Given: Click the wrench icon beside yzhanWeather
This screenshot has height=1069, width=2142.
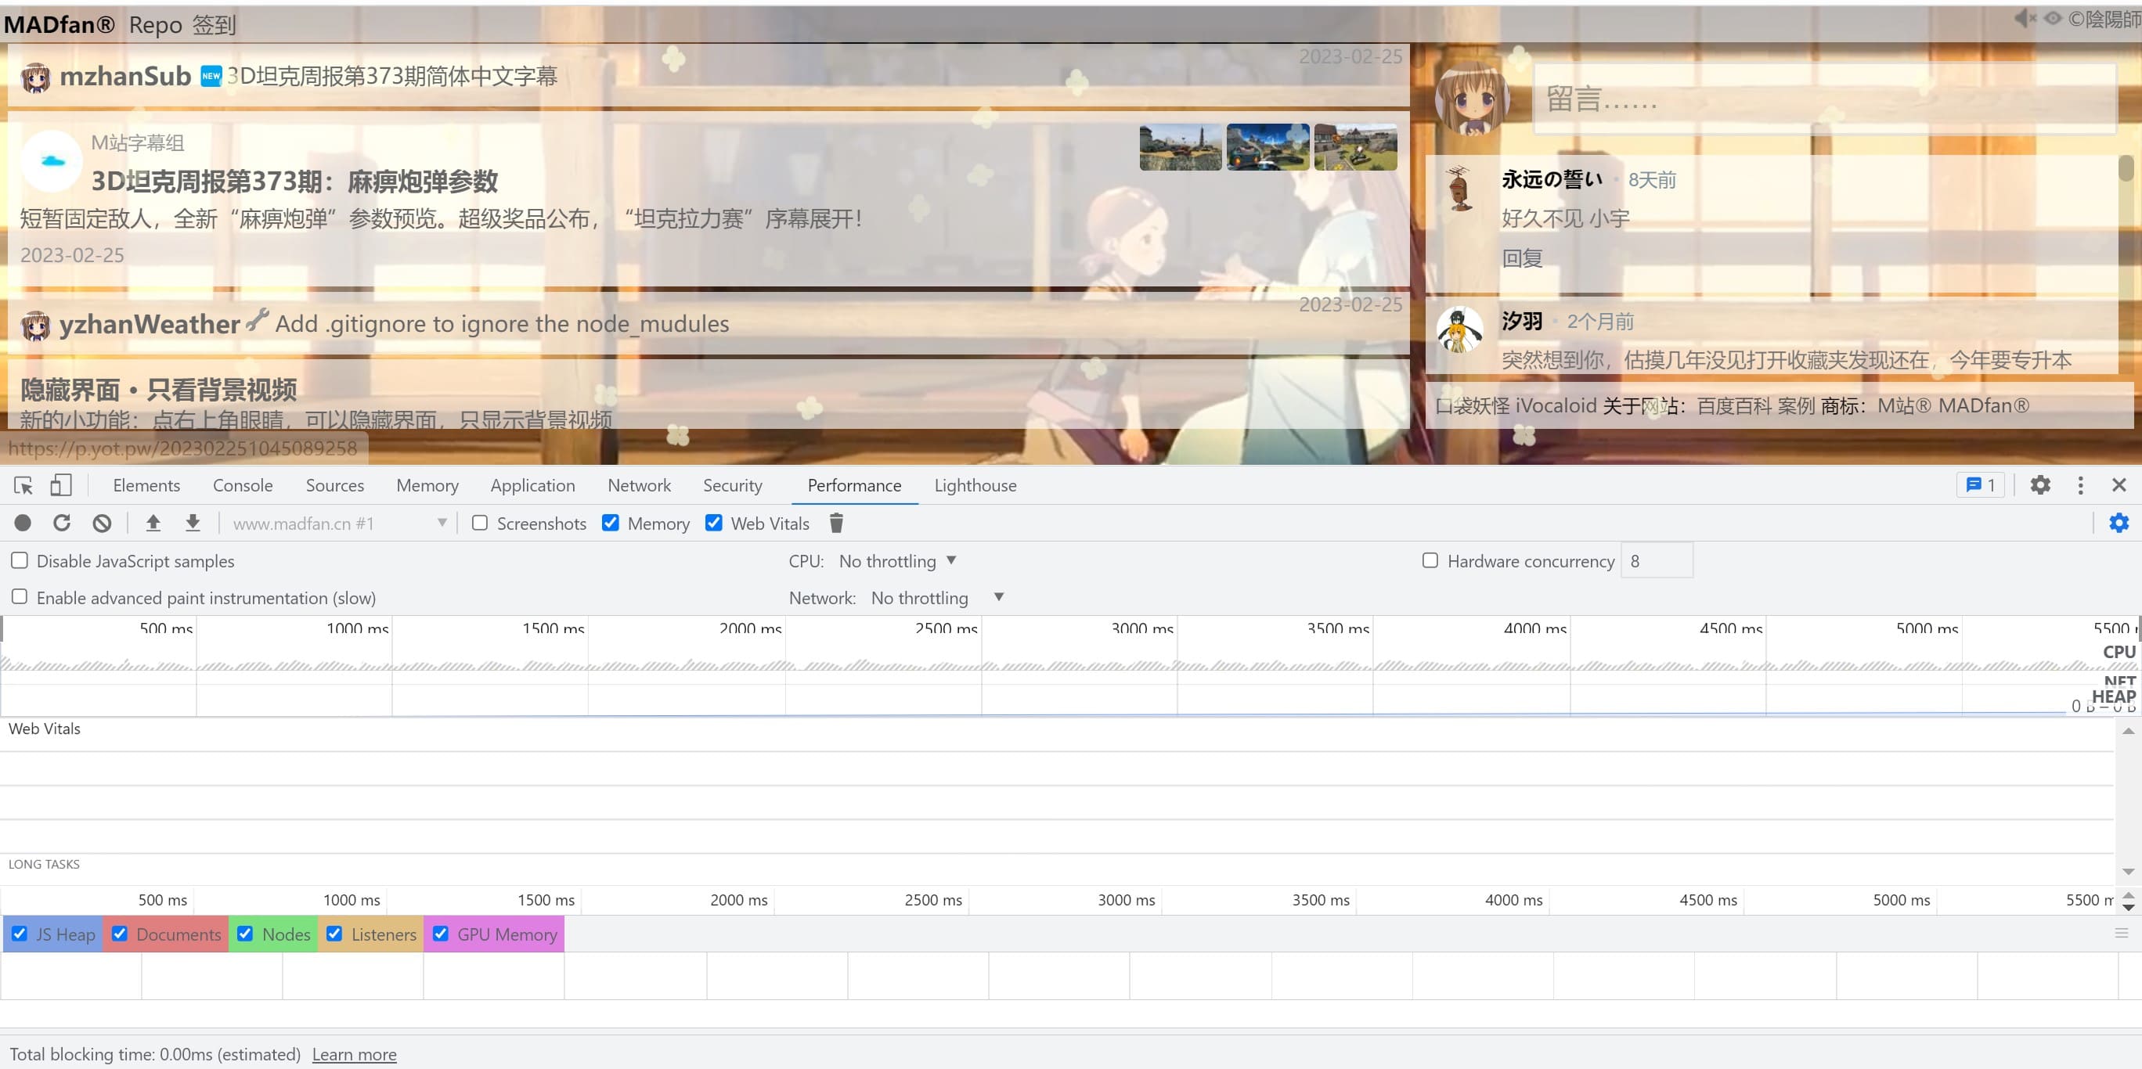Looking at the screenshot, I should point(258,319).
